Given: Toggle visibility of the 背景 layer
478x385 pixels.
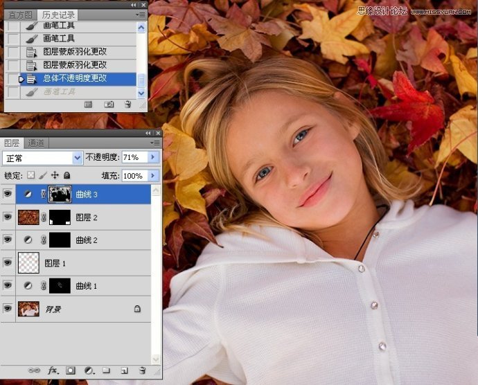Looking at the screenshot, I should 8,309.
